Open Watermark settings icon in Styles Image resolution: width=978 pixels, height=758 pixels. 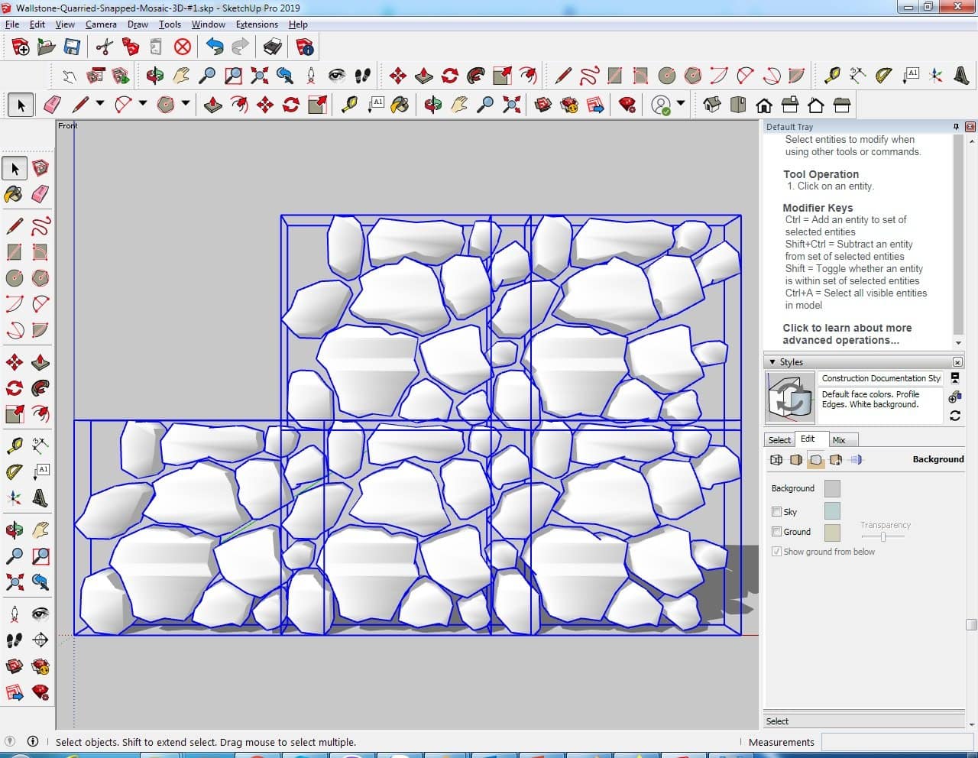coord(836,459)
